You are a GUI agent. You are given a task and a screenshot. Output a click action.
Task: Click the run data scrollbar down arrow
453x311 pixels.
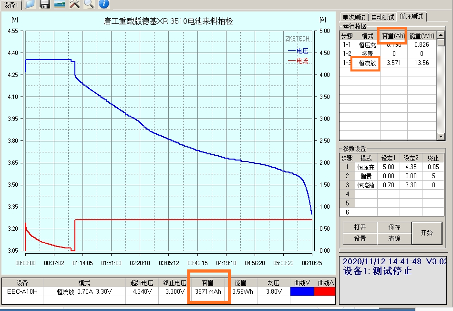pyautogui.click(x=441, y=136)
